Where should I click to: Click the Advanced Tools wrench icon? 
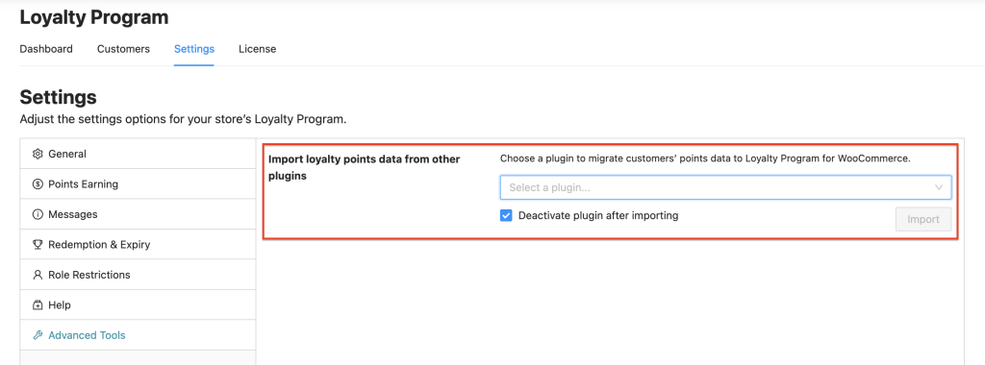tap(38, 335)
